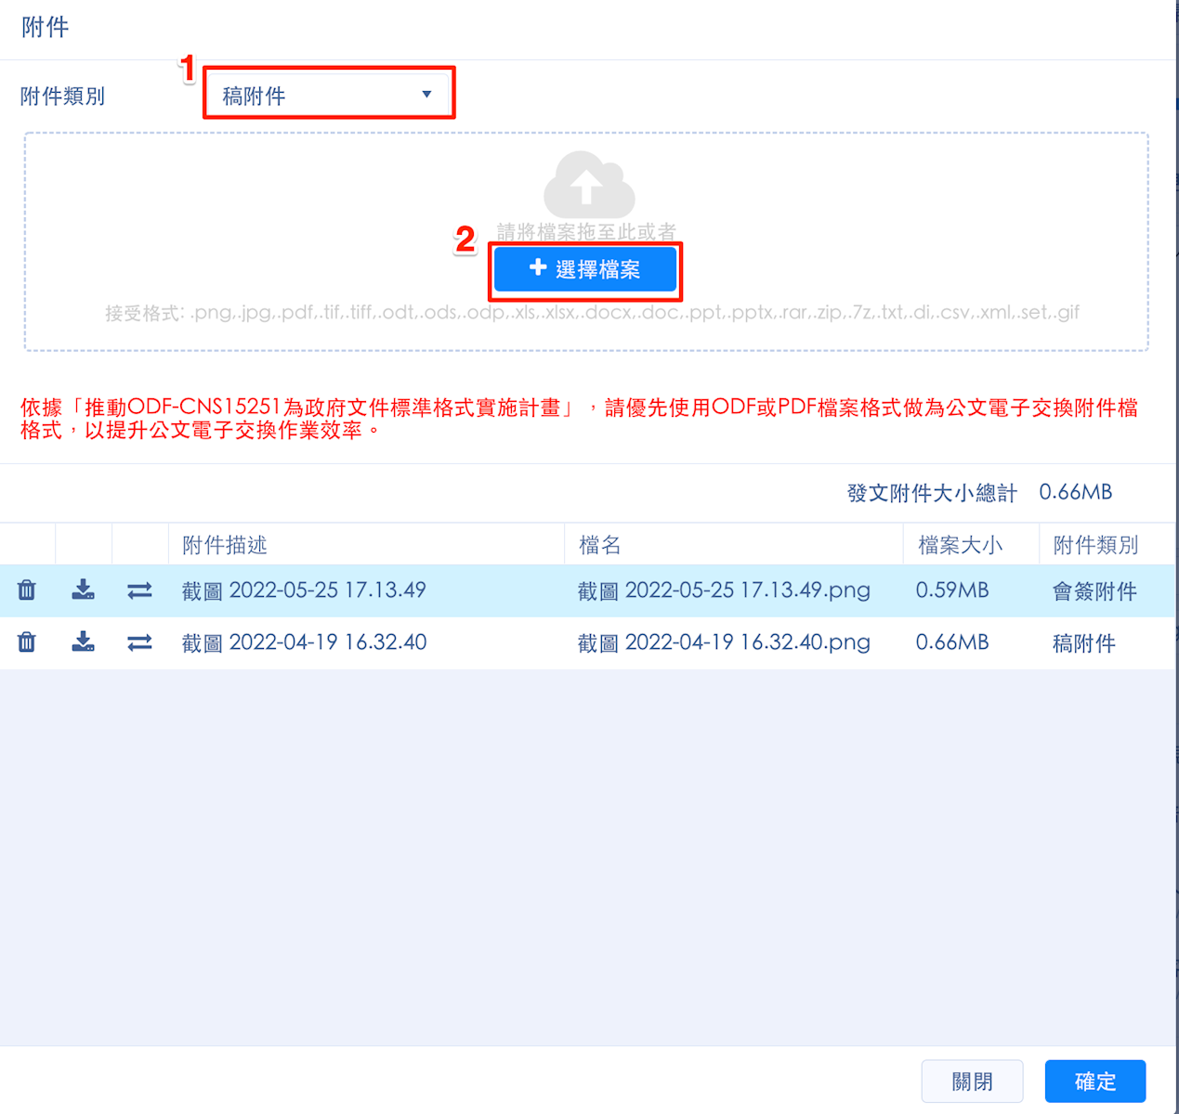Click the cloud upload icon
Screen dimensions: 1179x1114
click(x=588, y=184)
